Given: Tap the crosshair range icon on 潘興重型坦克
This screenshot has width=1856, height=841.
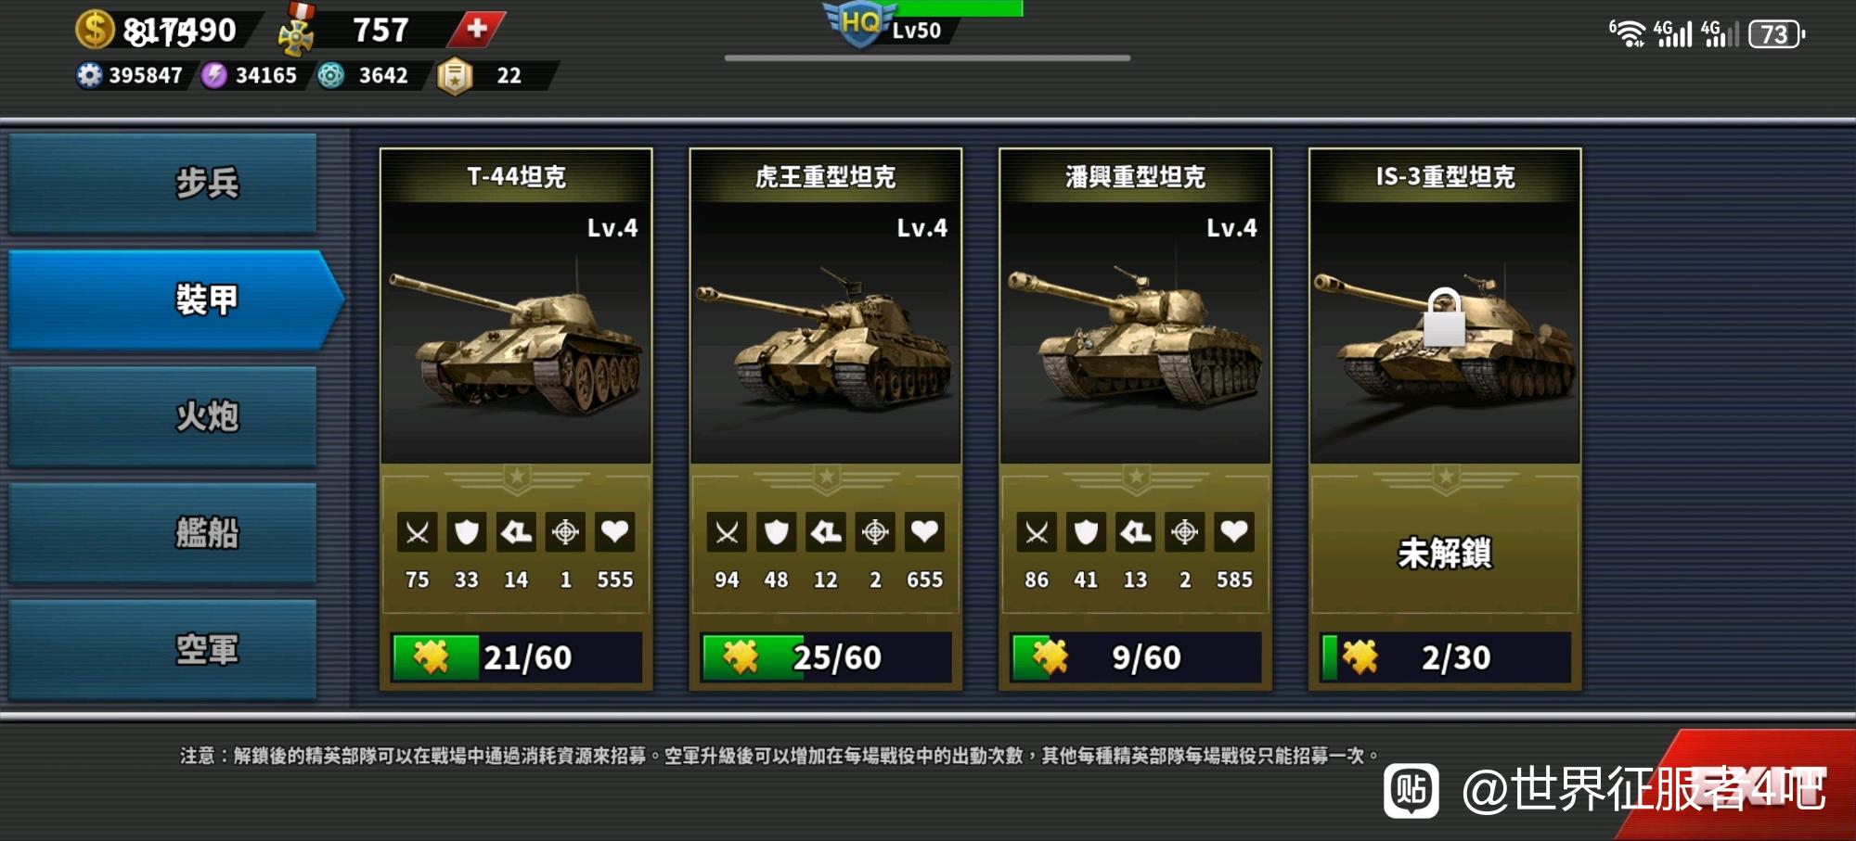Looking at the screenshot, I should click(x=1185, y=532).
